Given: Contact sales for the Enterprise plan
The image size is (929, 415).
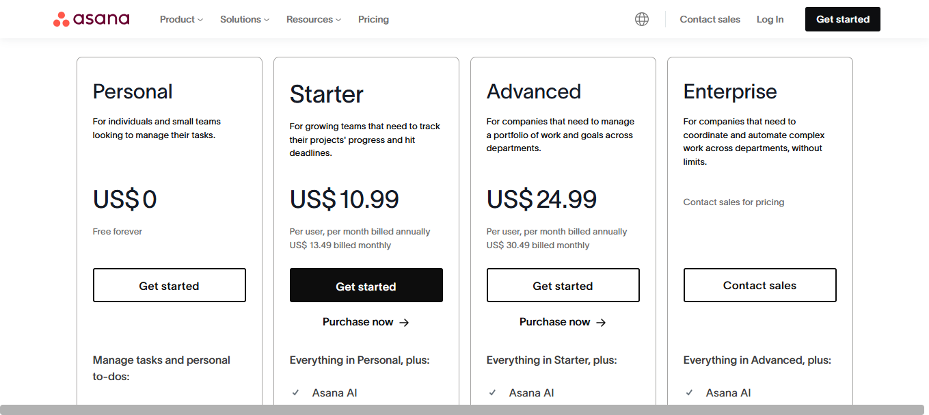Looking at the screenshot, I should [x=759, y=286].
